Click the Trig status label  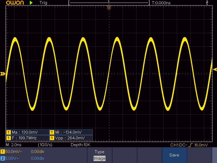coord(43,3)
